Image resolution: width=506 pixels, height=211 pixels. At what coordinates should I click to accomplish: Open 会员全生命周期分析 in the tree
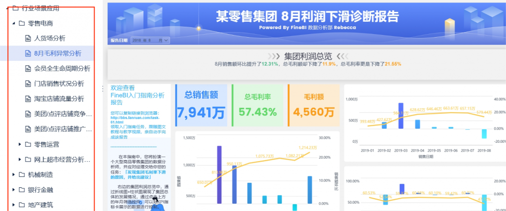tap(62, 69)
